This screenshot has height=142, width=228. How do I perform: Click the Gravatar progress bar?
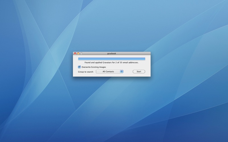tap(111, 59)
